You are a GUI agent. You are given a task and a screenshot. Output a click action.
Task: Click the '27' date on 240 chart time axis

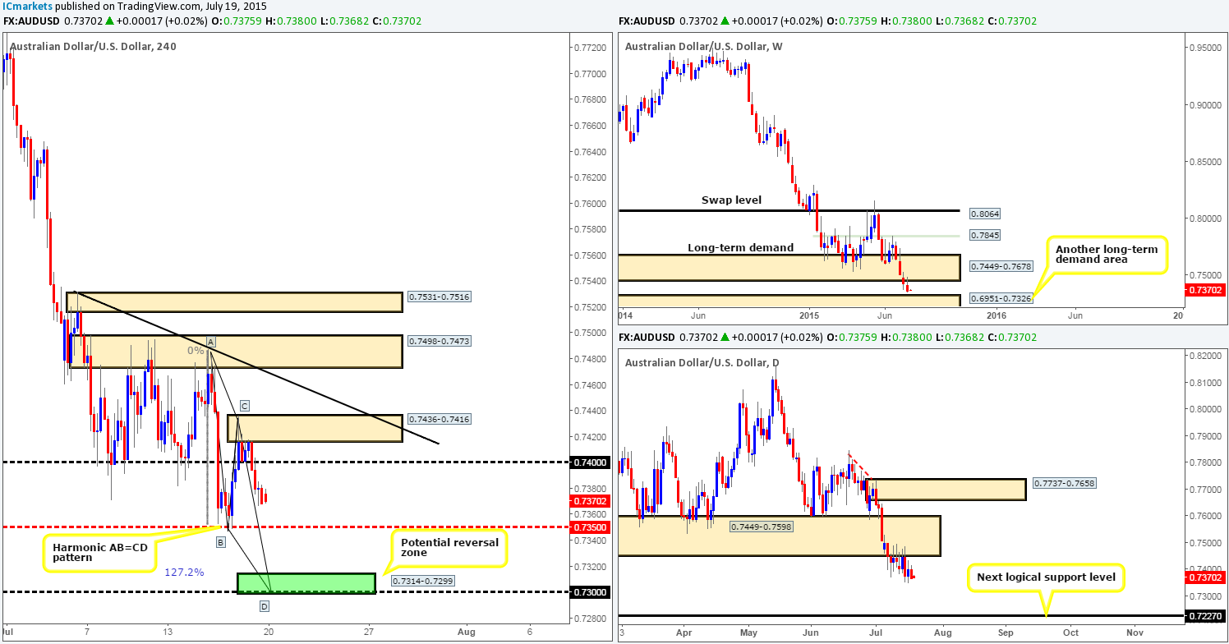(x=369, y=632)
